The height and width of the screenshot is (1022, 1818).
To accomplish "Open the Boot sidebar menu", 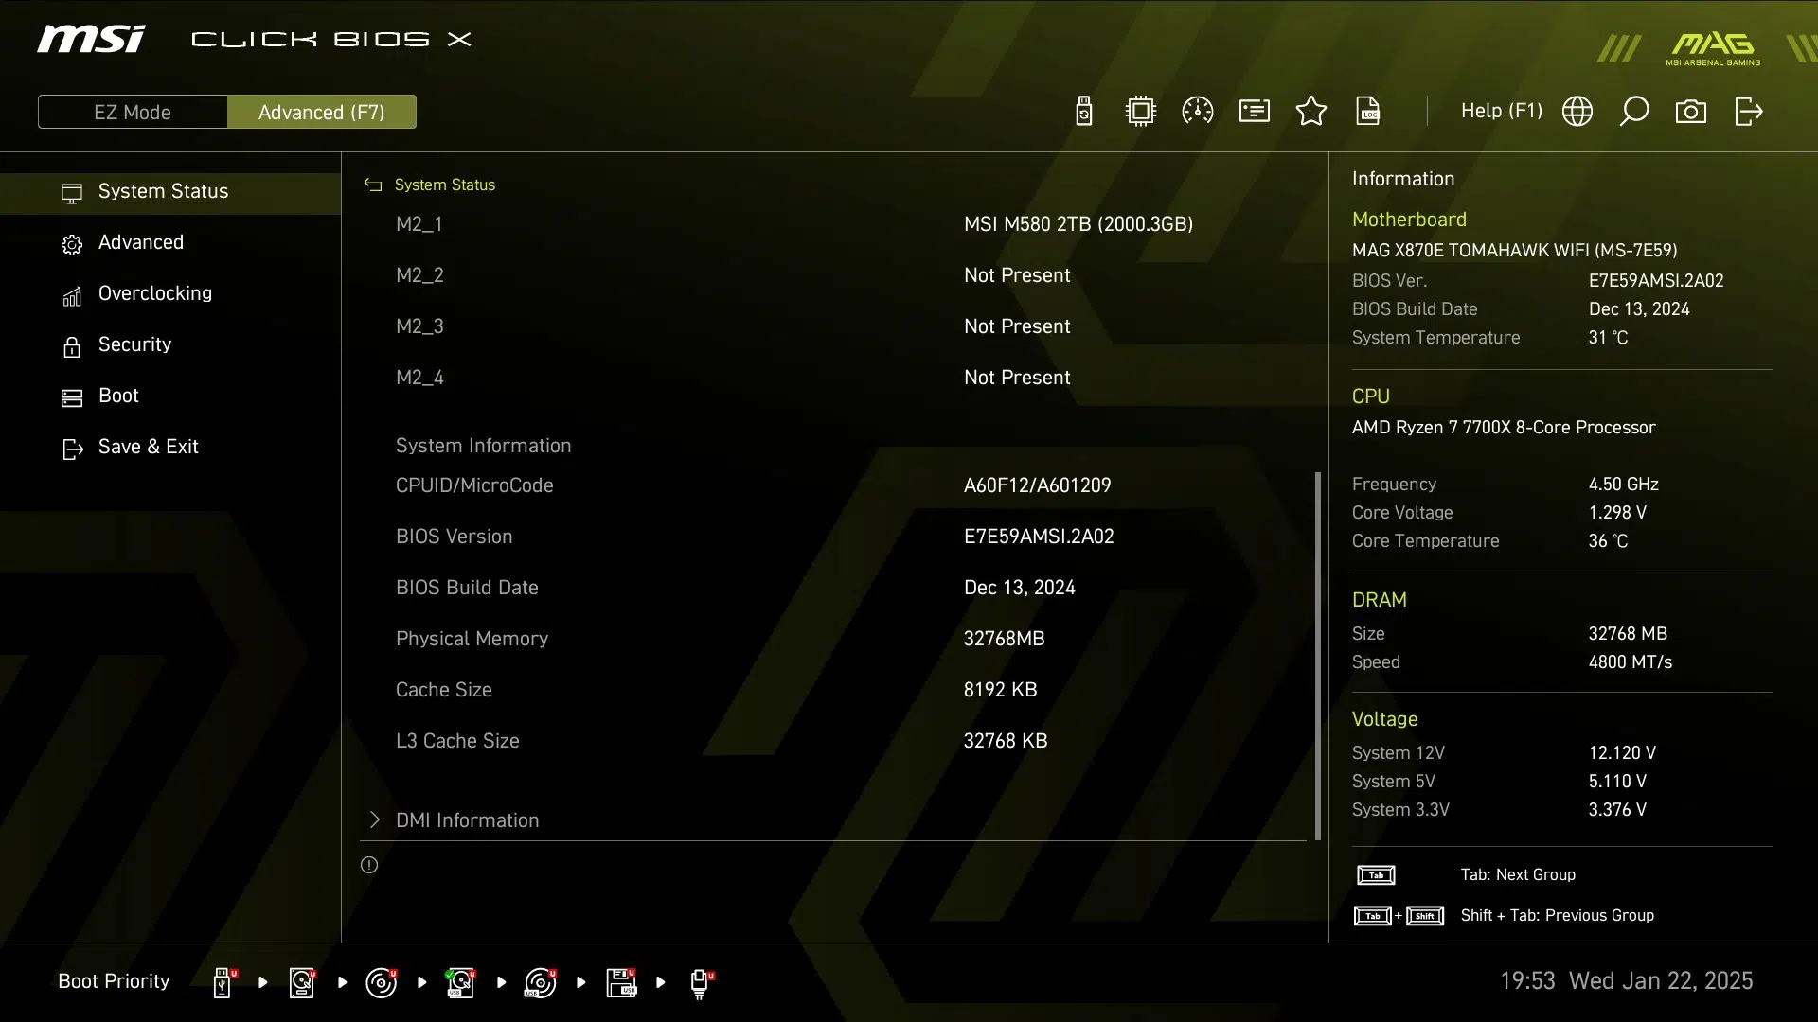I will click(x=170, y=396).
